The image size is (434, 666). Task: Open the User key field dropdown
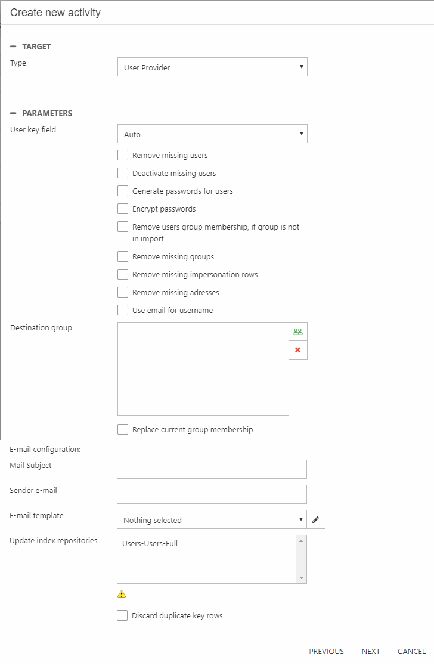pos(212,134)
